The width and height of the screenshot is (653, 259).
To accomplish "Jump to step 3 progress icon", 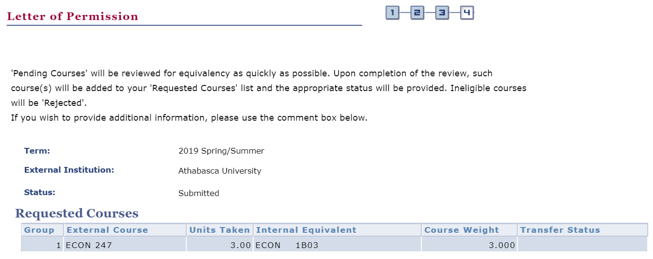I will [442, 13].
